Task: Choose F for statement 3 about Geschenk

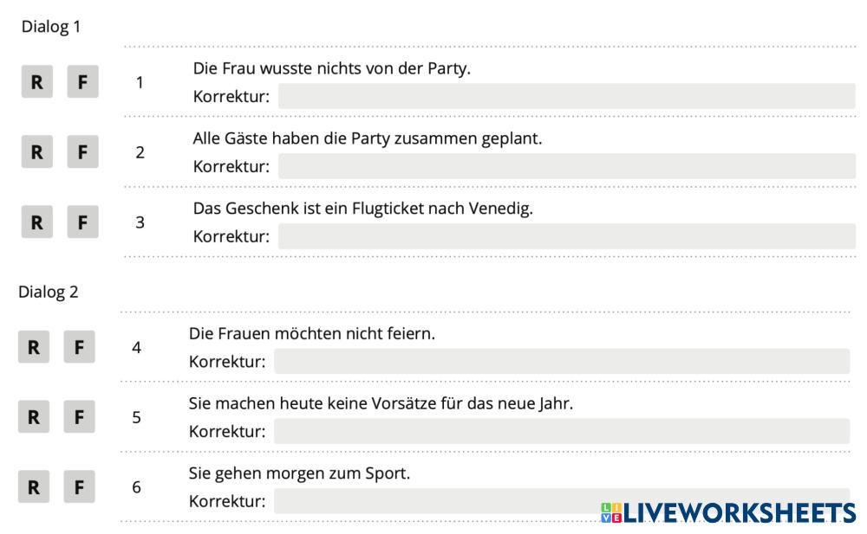Action: click(x=82, y=222)
